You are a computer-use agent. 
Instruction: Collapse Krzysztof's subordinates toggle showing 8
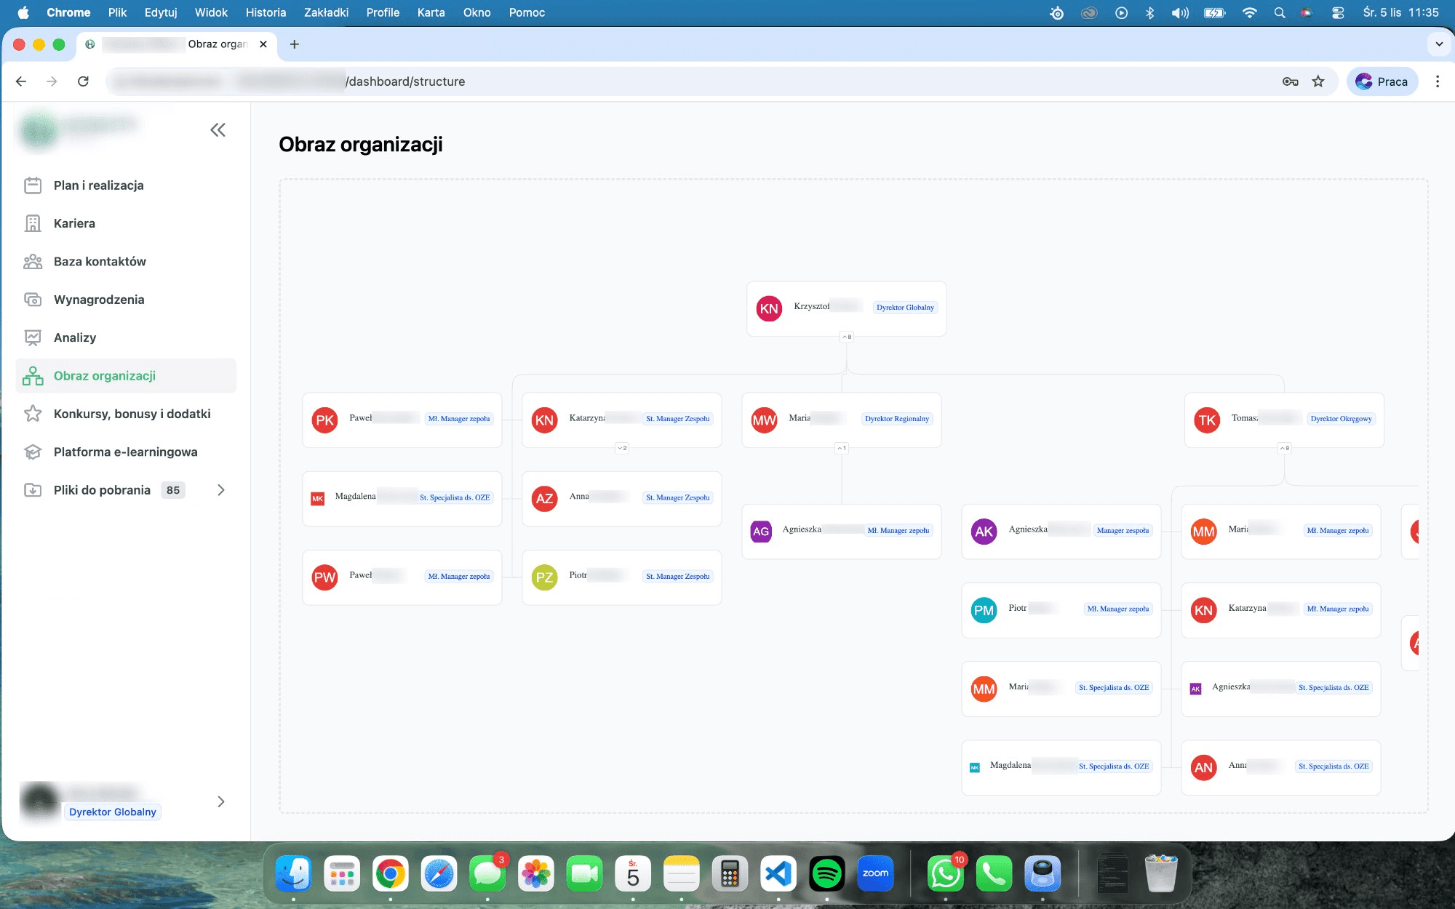pyautogui.click(x=846, y=337)
